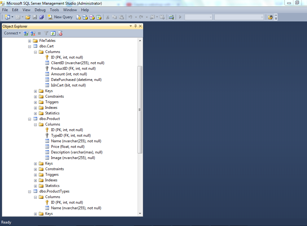Expand the FileTables folder node
This screenshot has width=307, height=226.
pos(29,41)
